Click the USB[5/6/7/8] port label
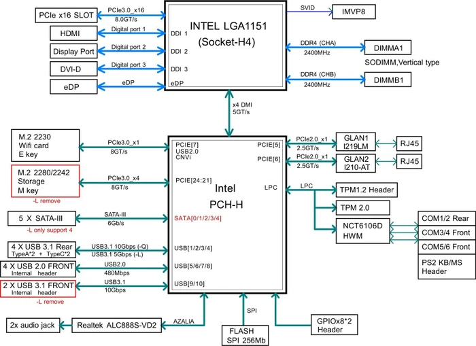The image size is (476, 346). pos(193,266)
